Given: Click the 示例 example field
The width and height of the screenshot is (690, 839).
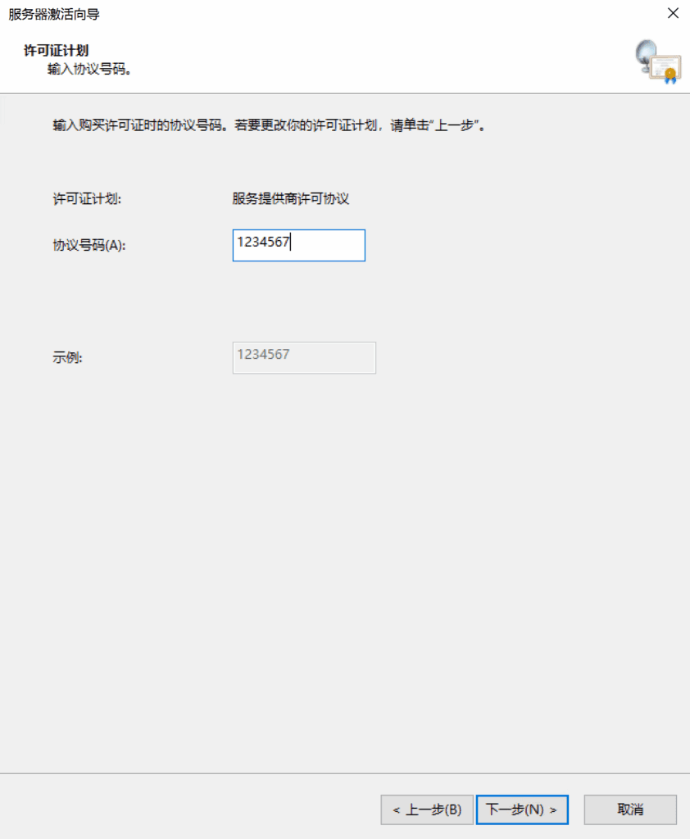Looking at the screenshot, I should tap(303, 357).
